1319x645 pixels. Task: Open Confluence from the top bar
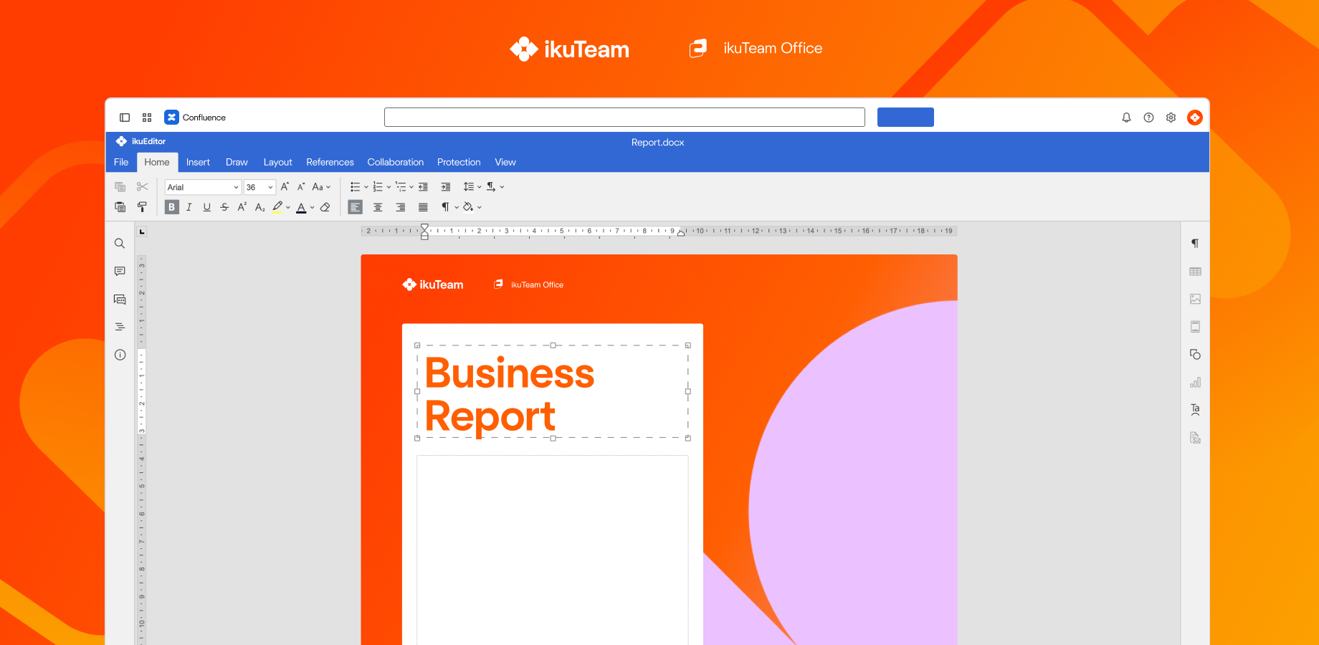[x=195, y=117]
